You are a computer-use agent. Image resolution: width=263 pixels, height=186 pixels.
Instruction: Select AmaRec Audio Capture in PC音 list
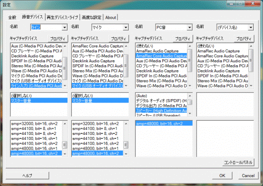pos(161,51)
